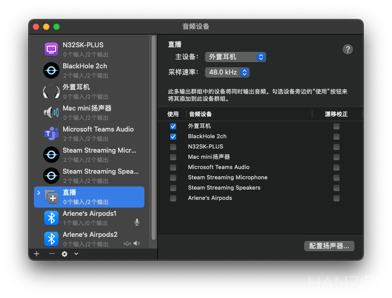392x298 pixels.
Task: Enable 漂移校正 for BlackHole 2ch
Action: (x=336, y=137)
